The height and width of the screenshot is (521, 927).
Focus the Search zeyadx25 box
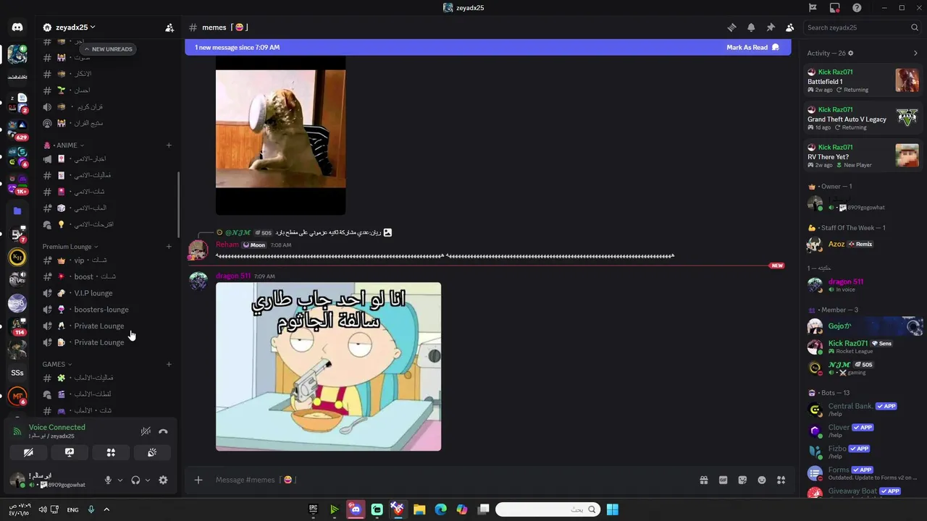coord(863,27)
